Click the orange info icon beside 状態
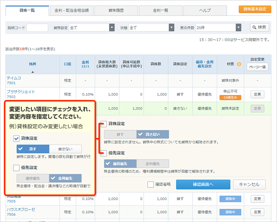277x222 pixels. point(239,64)
